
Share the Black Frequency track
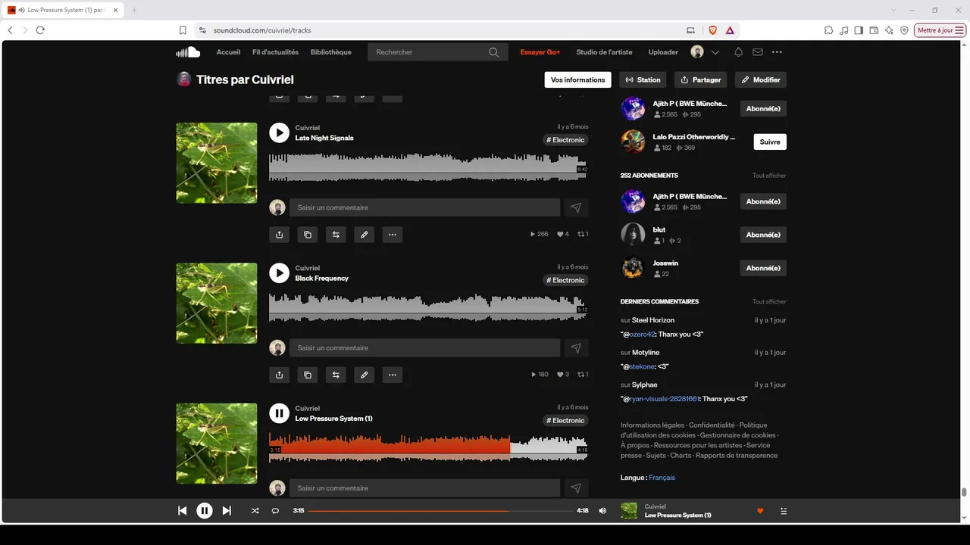click(x=280, y=375)
